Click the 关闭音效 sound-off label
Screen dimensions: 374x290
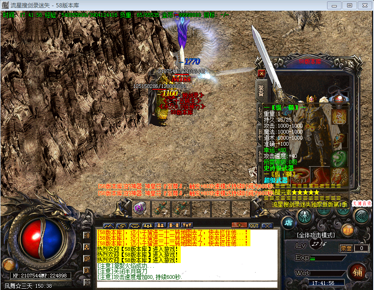(x=361, y=203)
